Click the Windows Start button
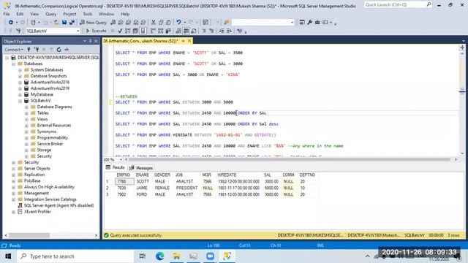The height and width of the screenshot is (263, 468). pos(8,256)
